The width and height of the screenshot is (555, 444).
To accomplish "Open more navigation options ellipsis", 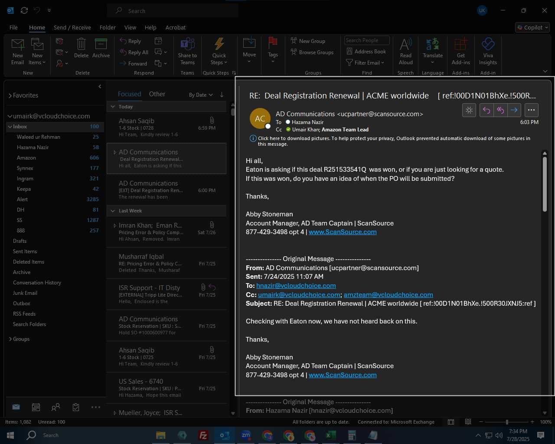I will click(96, 407).
